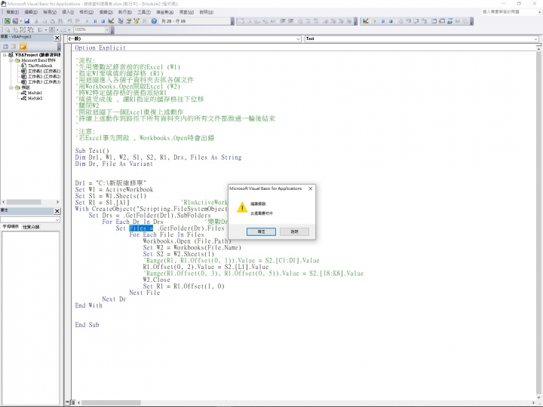Save the workbook with the floppy disk icon

27,21
